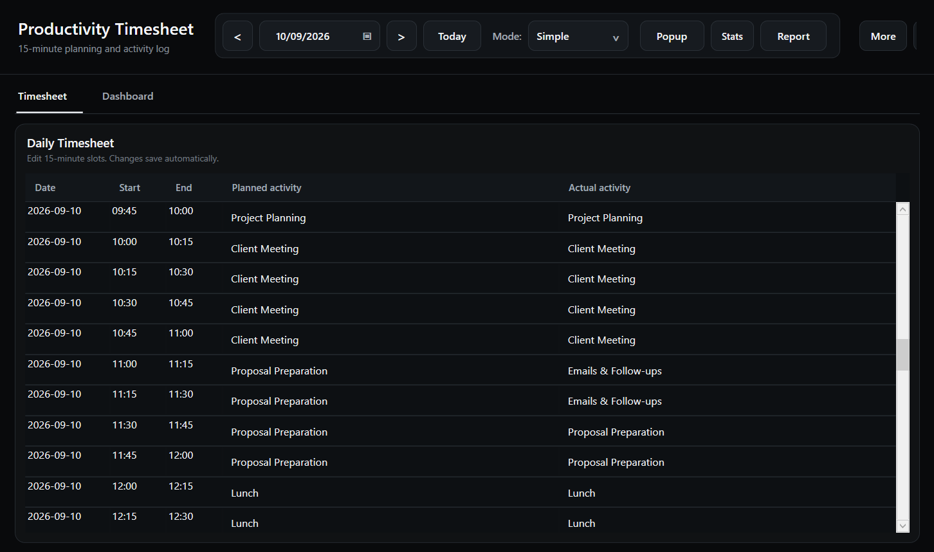Click the Actual activity column header
934x552 pixels.
(600, 188)
